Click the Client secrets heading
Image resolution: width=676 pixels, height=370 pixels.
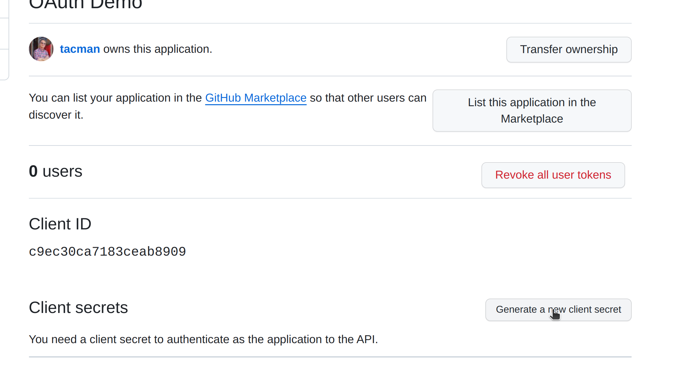[78, 308]
